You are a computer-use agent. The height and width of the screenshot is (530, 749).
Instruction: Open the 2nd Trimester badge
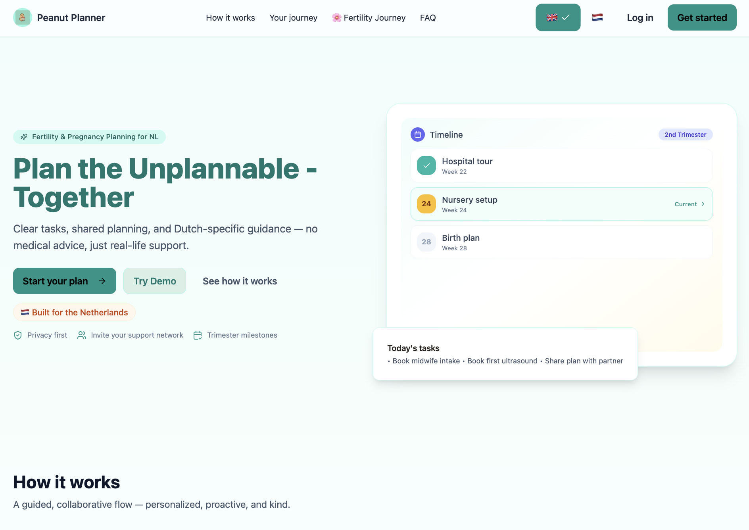pos(685,134)
